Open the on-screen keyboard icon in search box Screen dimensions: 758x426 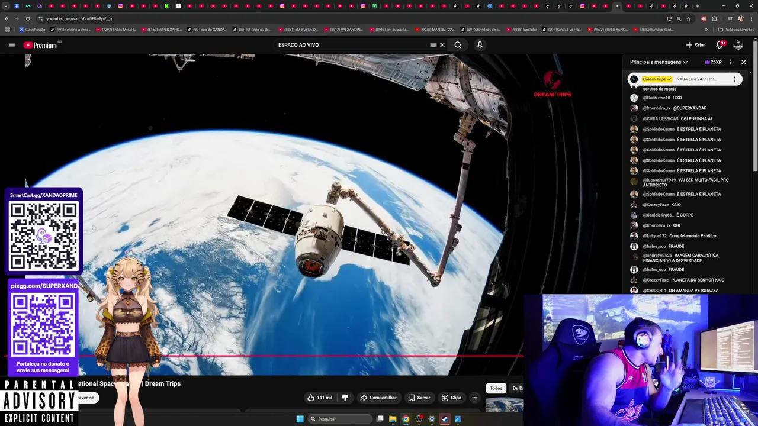(433, 45)
